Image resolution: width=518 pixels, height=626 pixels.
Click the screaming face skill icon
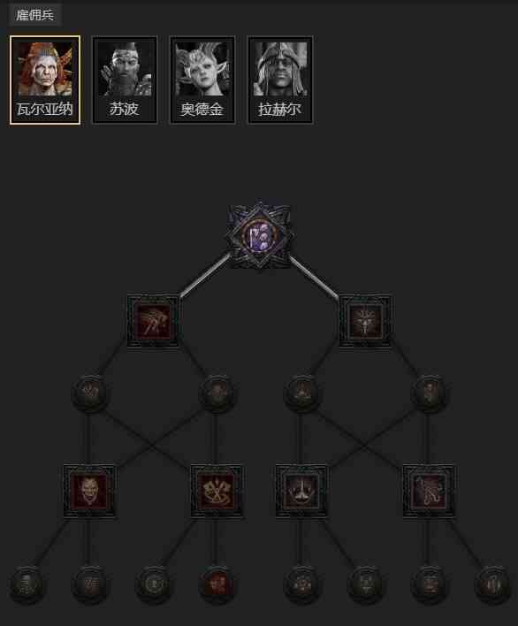88,491
